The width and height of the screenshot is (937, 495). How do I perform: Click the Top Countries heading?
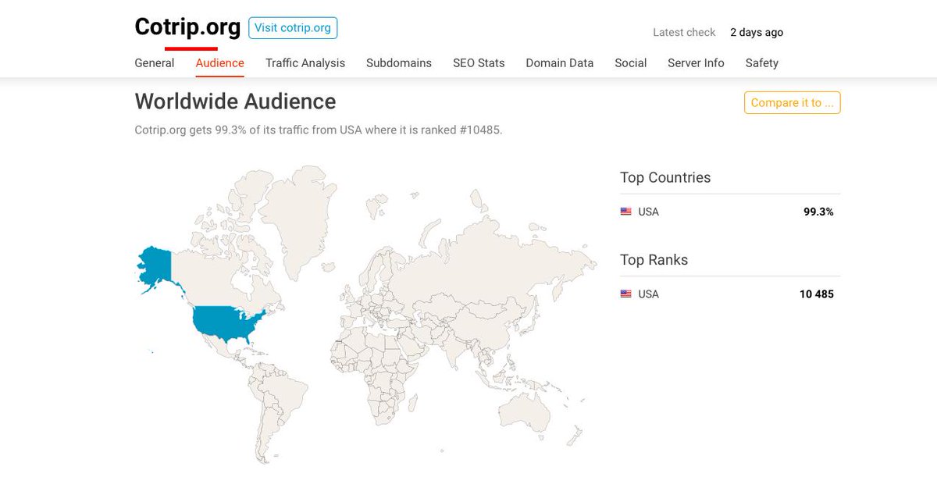(x=665, y=177)
